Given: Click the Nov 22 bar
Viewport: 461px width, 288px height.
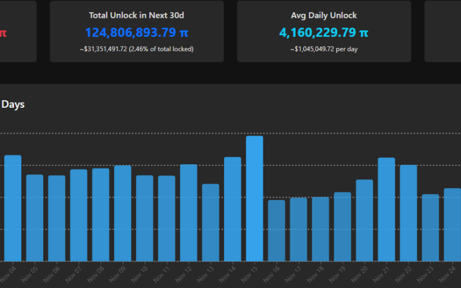Looking at the screenshot, I should pyautogui.click(x=409, y=213).
